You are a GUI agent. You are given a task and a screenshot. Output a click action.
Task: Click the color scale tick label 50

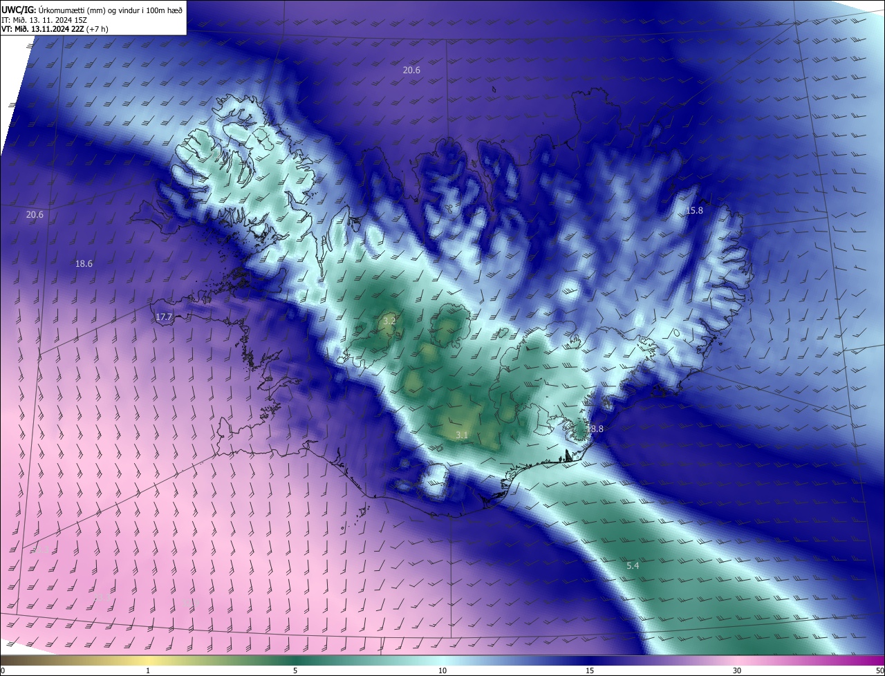(879, 670)
